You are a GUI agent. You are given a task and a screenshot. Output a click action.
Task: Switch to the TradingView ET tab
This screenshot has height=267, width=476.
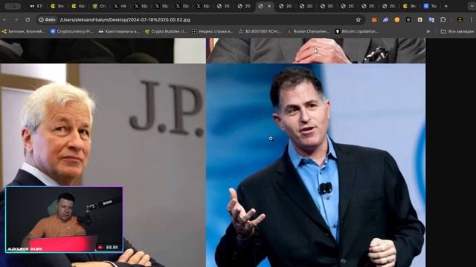tap(36, 6)
